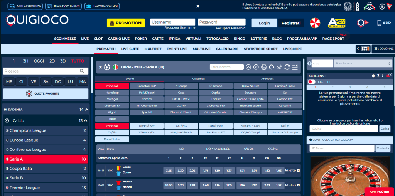Select the TUTTO time filter
The height and width of the screenshot is (196, 395).
78,61
